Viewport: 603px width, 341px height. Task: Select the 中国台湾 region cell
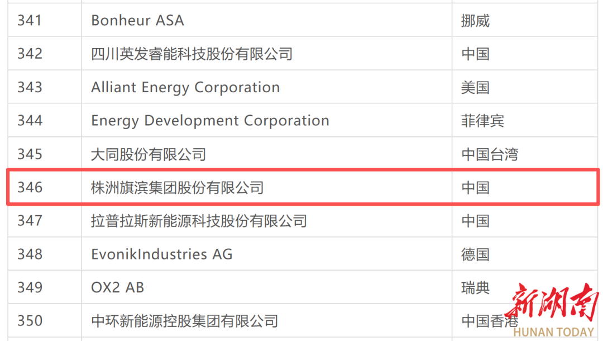[x=490, y=154]
